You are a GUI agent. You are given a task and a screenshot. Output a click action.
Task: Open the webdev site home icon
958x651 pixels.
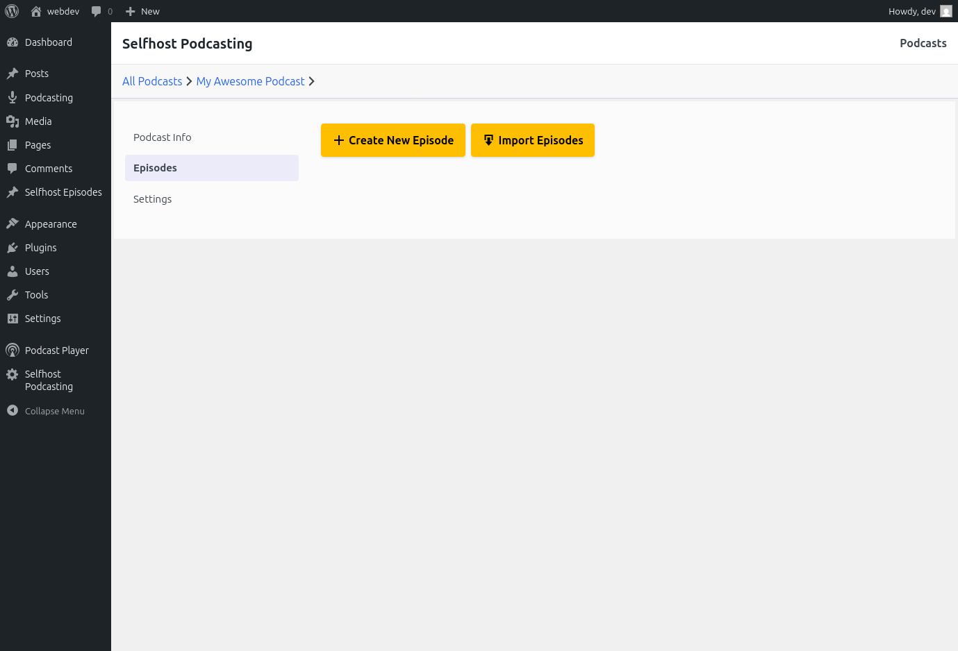(36, 11)
